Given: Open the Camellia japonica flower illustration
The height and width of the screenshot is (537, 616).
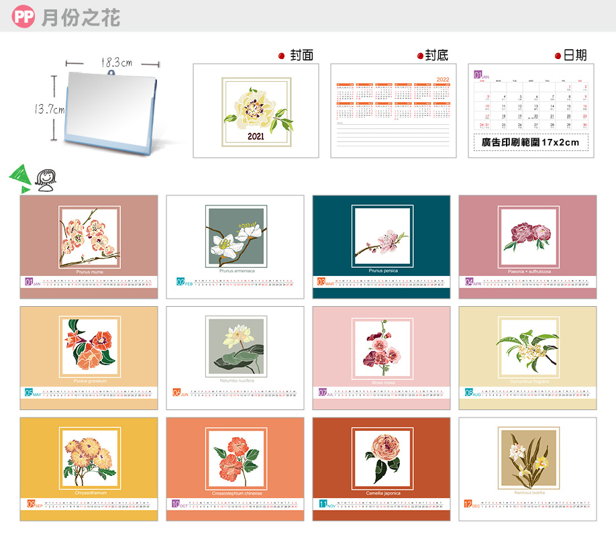Looking at the screenshot, I should (x=382, y=458).
